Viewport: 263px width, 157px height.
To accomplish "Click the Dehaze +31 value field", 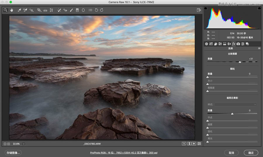I will click(x=251, y=59).
